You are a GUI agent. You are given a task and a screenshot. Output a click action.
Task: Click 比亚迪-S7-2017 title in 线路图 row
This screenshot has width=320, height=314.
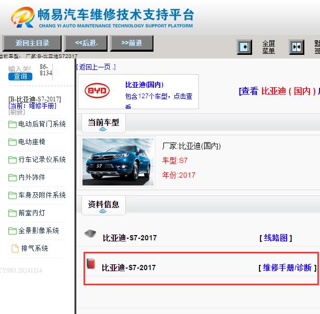pos(129,238)
